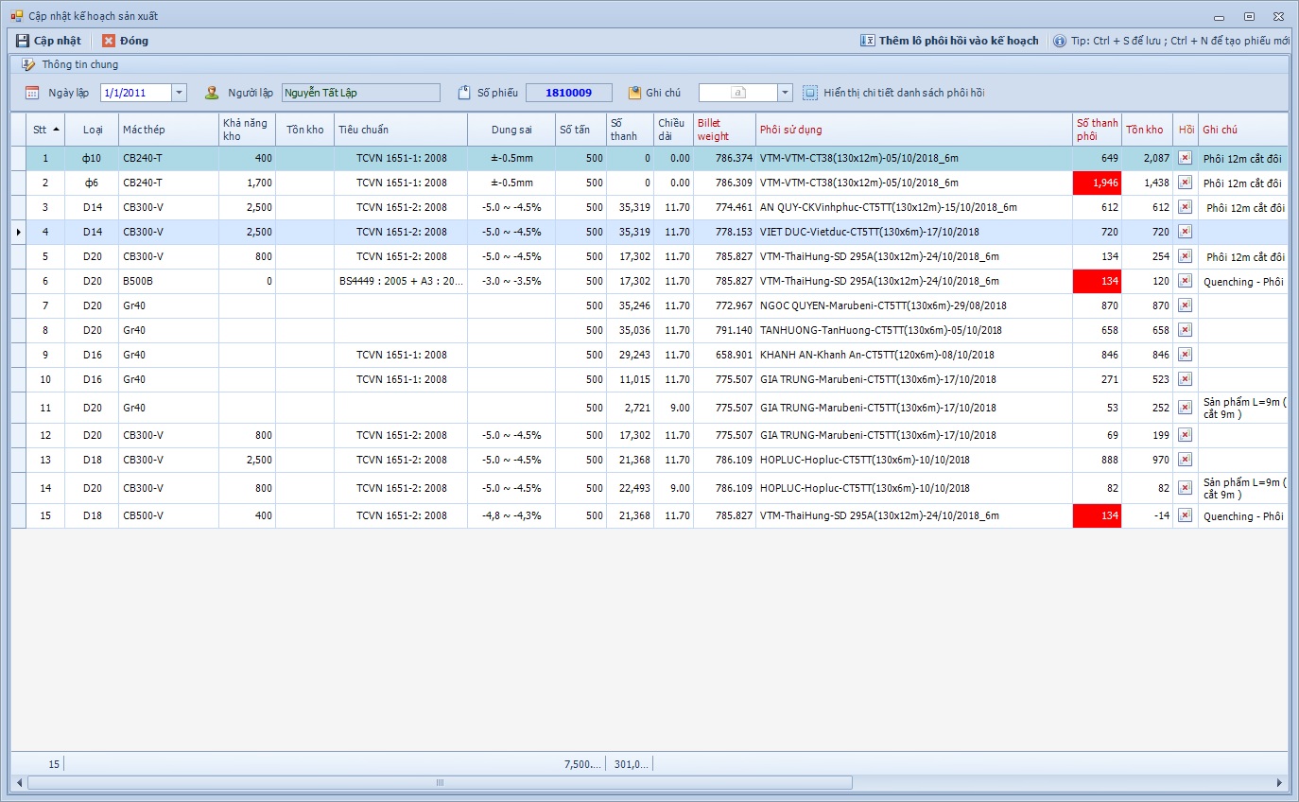Viewport: 1299px width, 802px height.
Task: Click the Cập nhật save button
Action: pos(48,41)
